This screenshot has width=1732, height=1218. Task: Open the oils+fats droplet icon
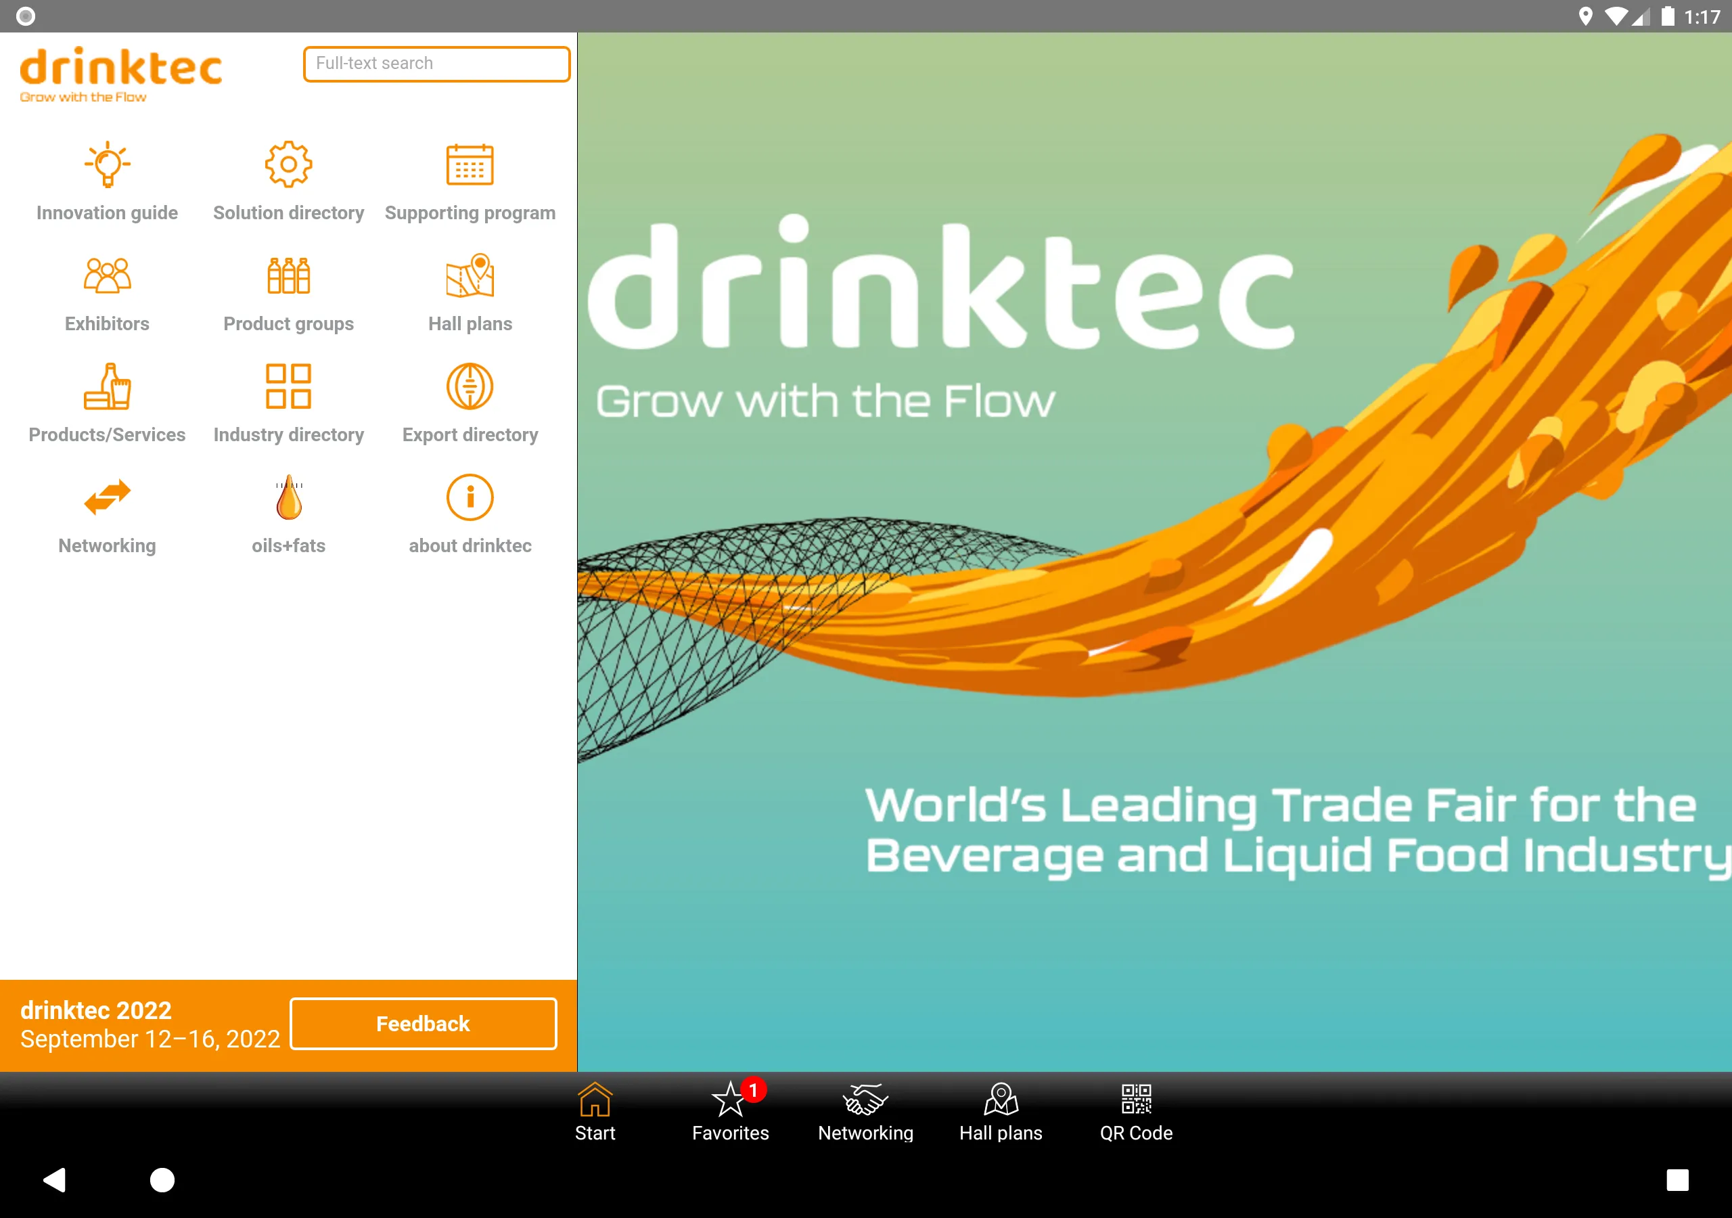pos(288,497)
